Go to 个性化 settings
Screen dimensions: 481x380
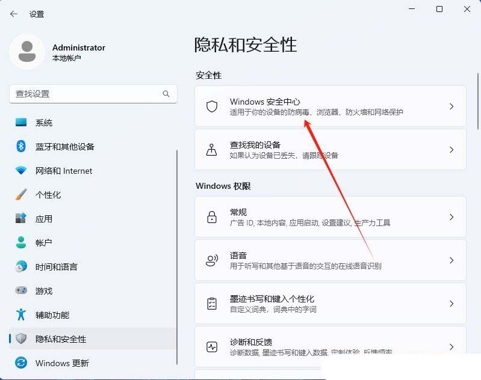(x=92, y=194)
